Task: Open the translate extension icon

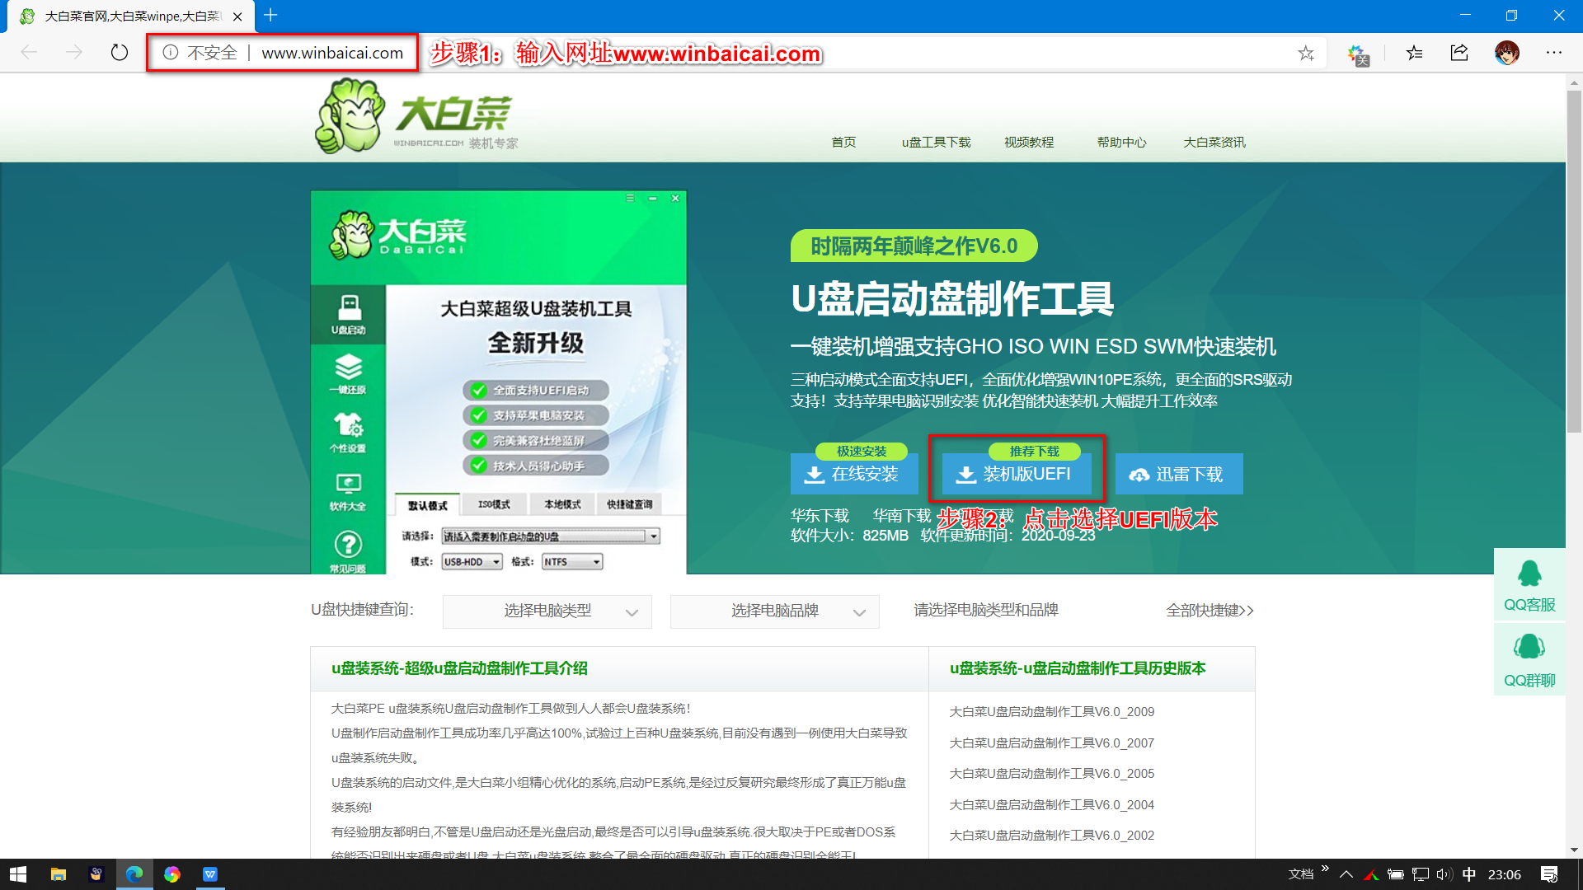Action: (1358, 54)
